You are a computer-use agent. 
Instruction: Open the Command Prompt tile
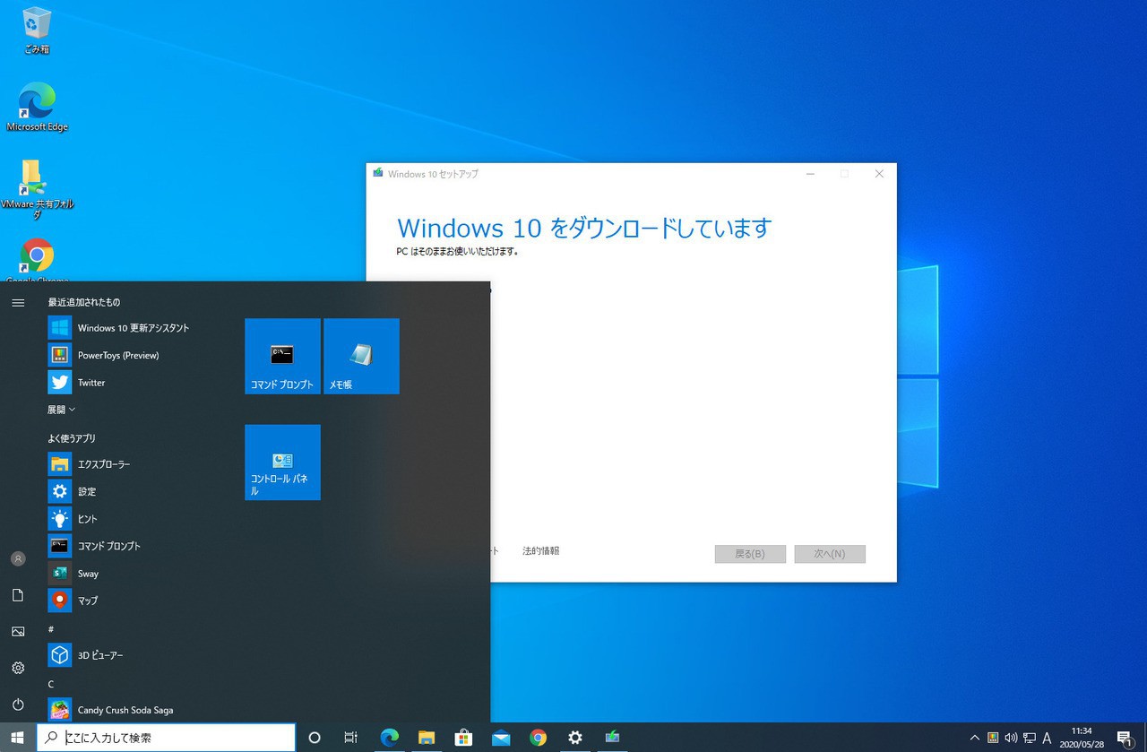click(x=282, y=356)
